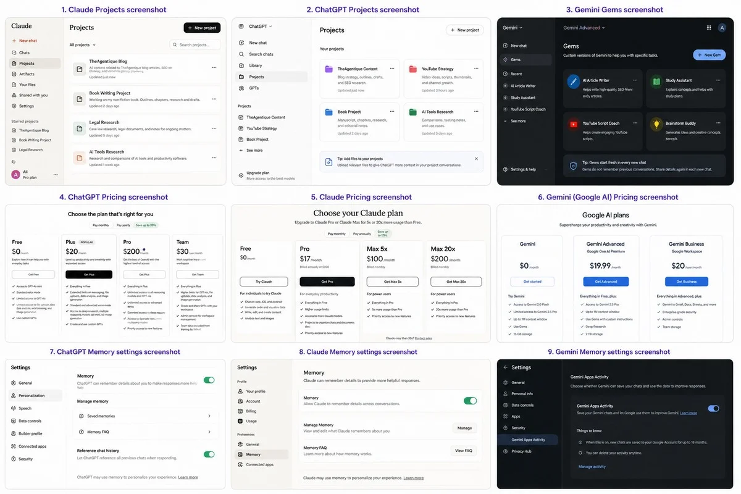The image size is (741, 494).
Task: Click Manage button in Claude Memory settings
Action: pos(464,428)
